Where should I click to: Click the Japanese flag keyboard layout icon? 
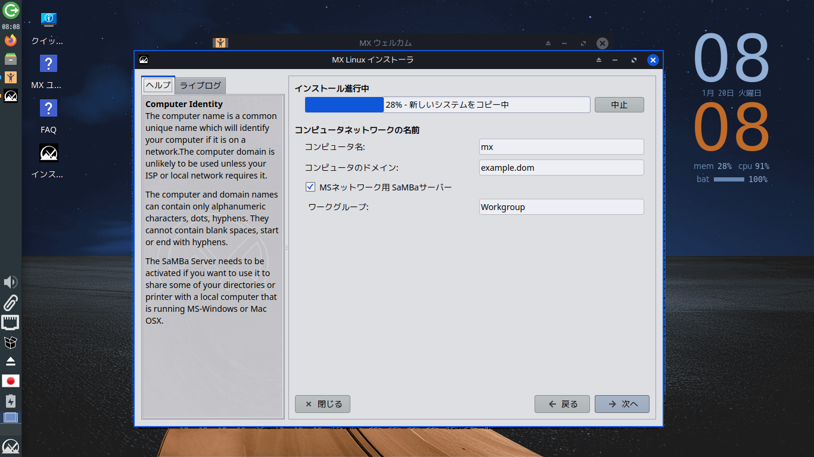click(x=11, y=381)
